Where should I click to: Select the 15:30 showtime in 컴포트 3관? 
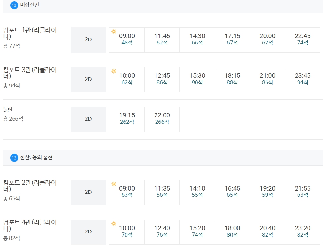[197, 80]
